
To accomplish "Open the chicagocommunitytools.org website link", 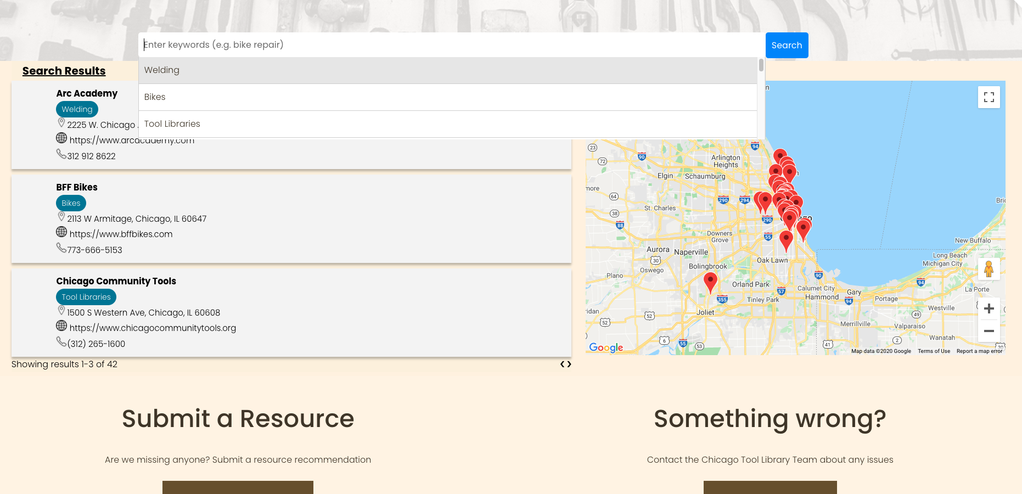I will pyautogui.click(x=153, y=328).
